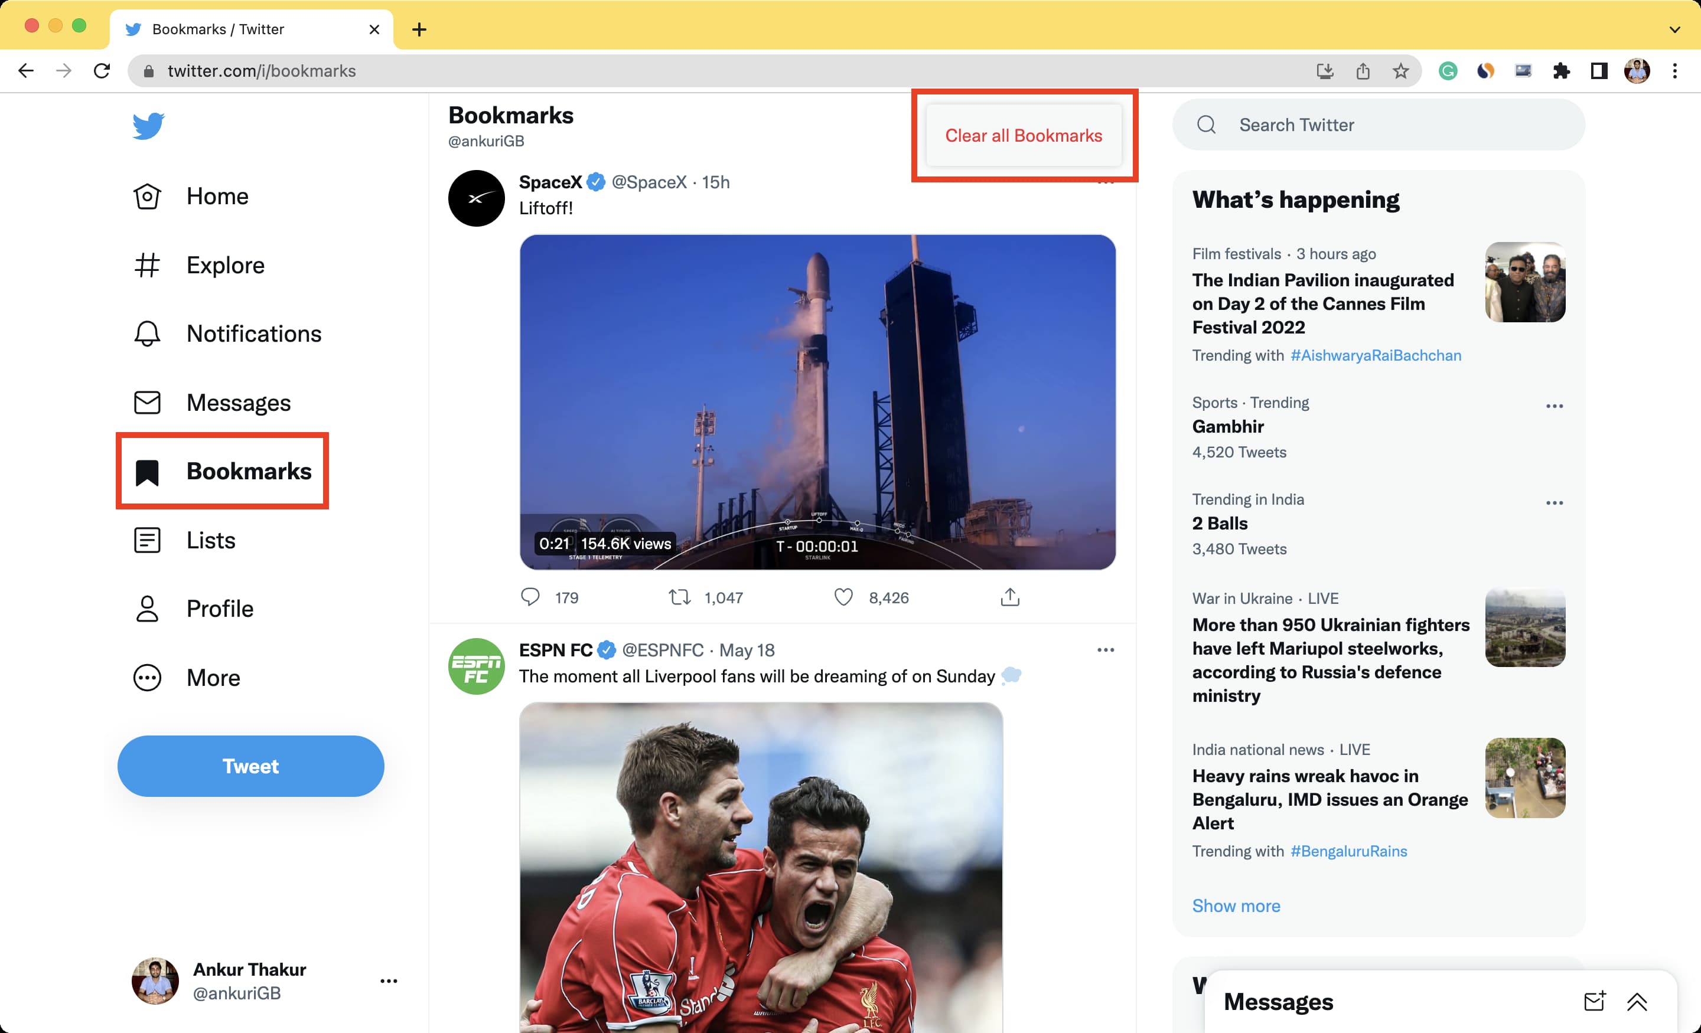Open the Liverpool players photo
Viewport: 1701px width, 1033px height.
pyautogui.click(x=761, y=867)
